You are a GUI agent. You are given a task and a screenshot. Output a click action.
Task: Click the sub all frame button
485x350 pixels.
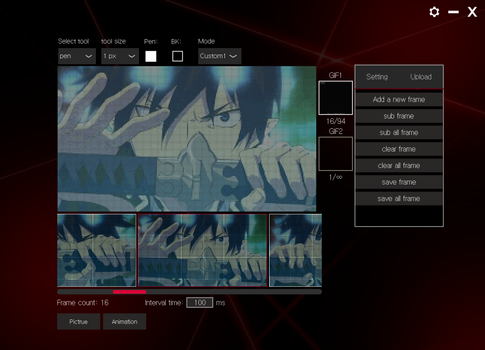(399, 132)
